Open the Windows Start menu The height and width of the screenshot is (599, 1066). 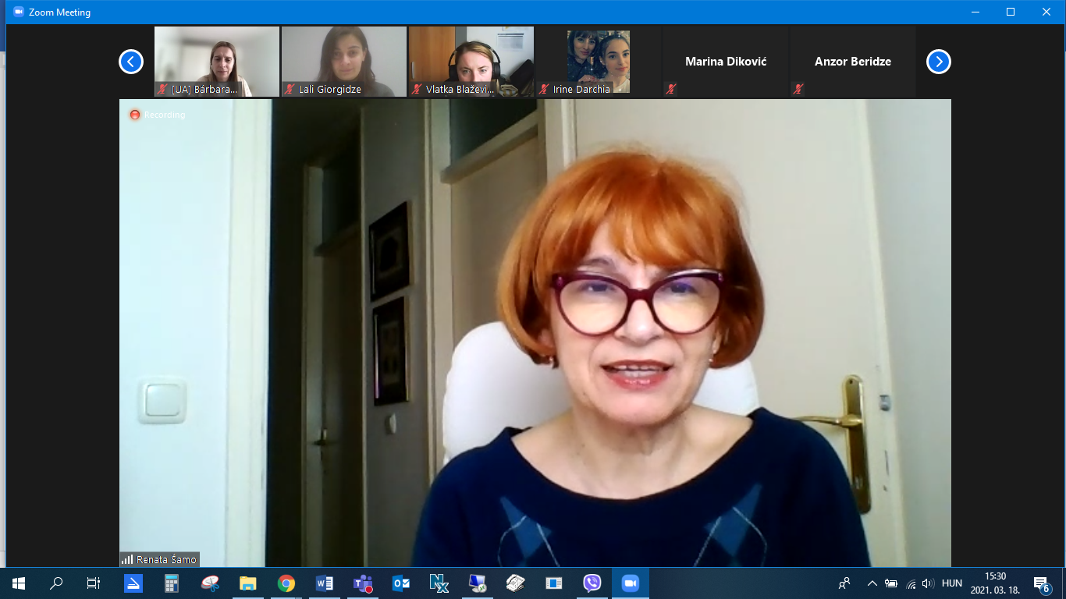click(x=19, y=583)
